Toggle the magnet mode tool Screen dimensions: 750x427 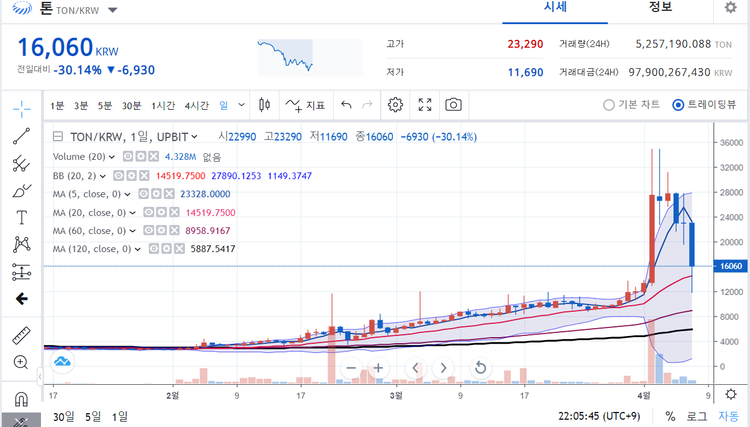point(21,399)
